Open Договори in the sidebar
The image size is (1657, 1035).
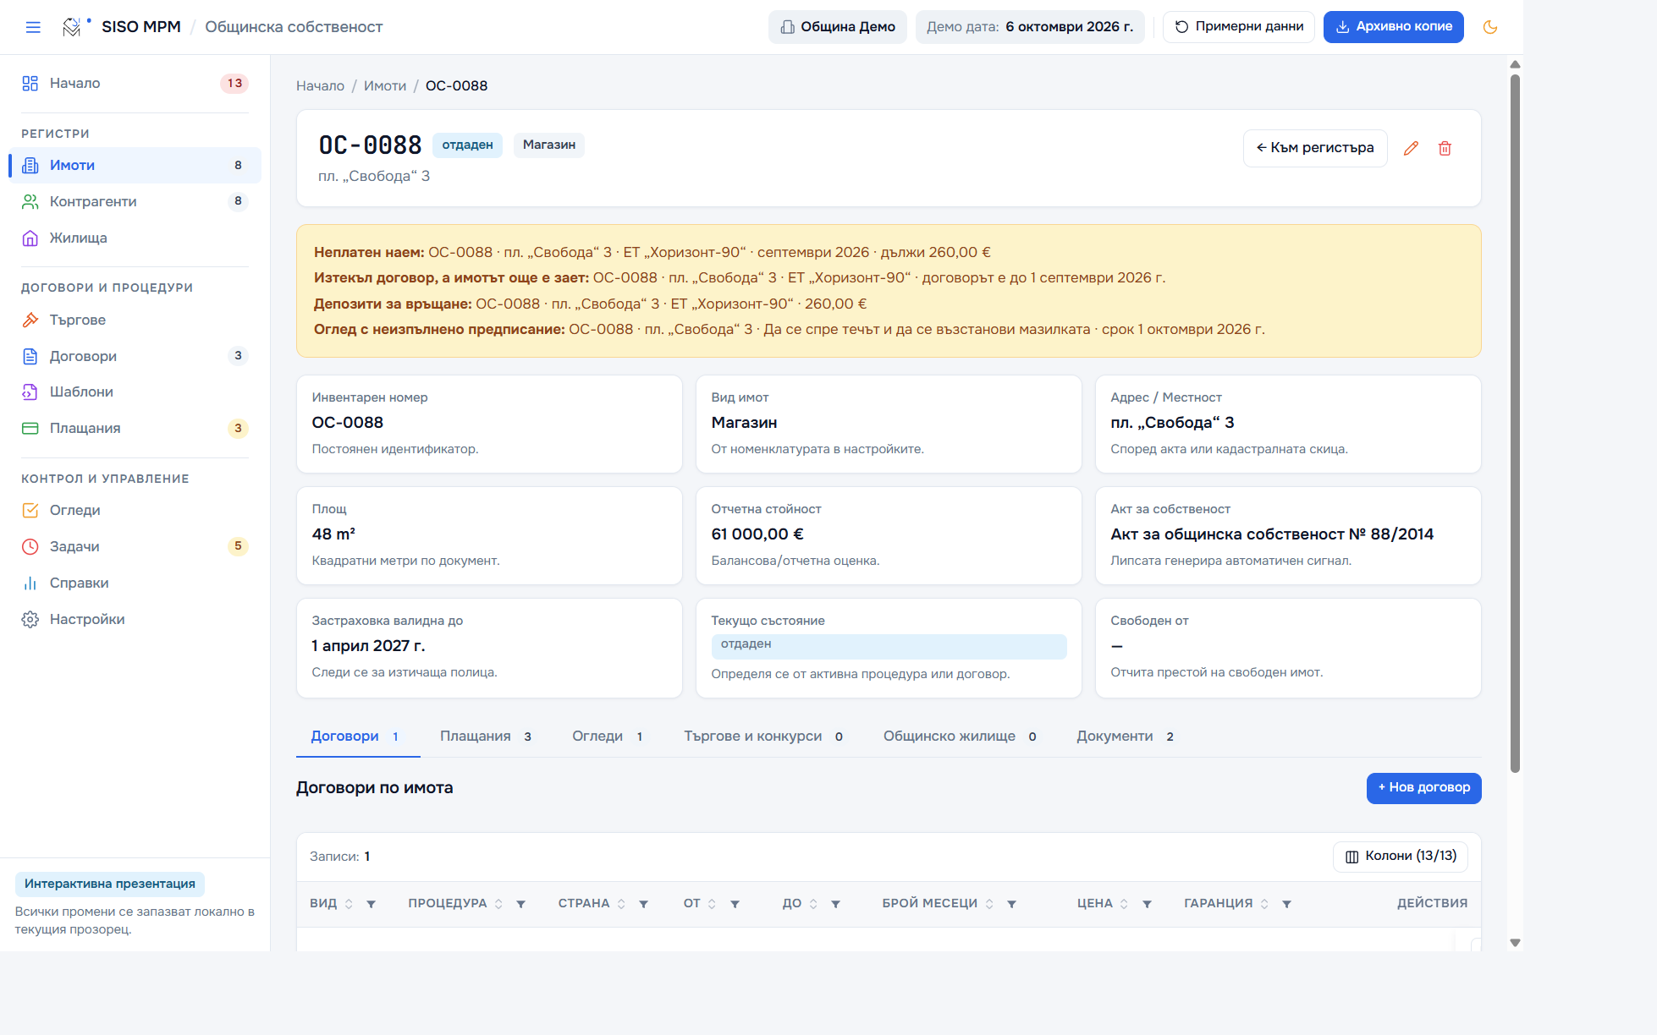135,356
